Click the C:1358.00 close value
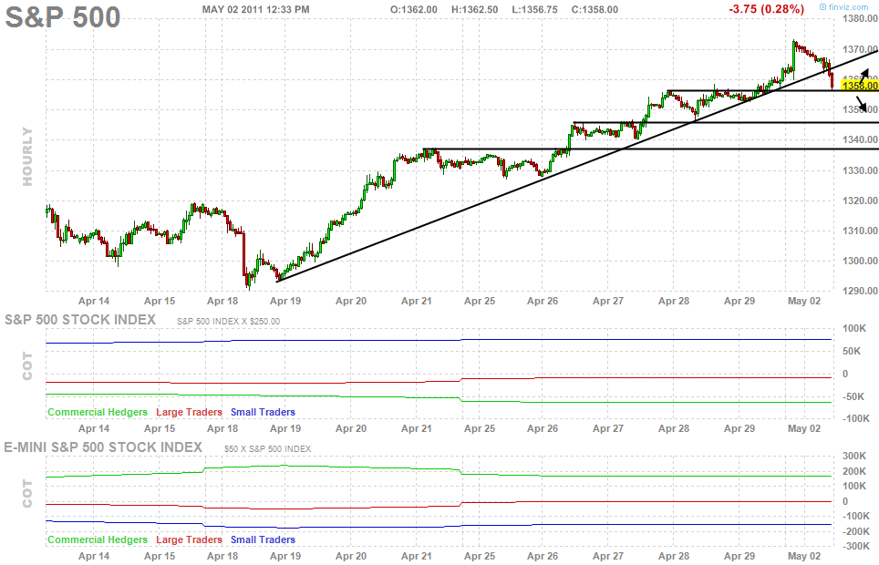This screenshot has height=565, width=879. pyautogui.click(x=594, y=9)
